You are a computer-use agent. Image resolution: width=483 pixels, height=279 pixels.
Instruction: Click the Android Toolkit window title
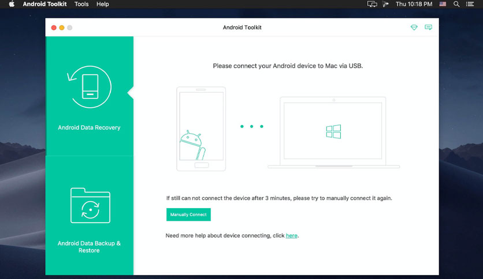pos(242,27)
